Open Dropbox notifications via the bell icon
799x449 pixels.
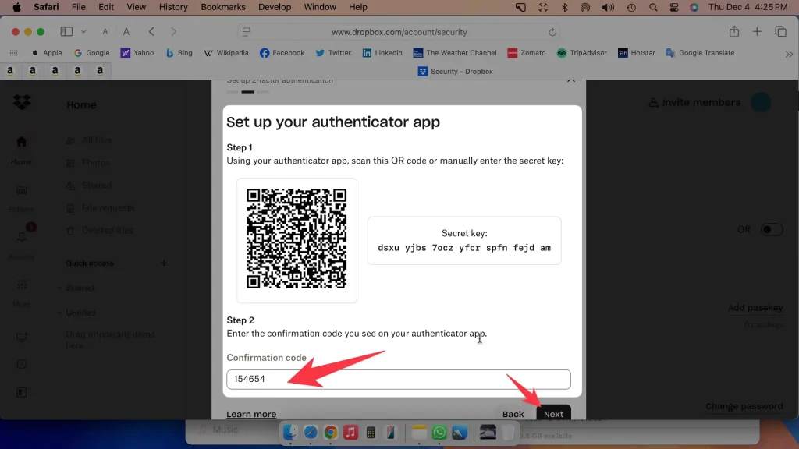click(22, 235)
